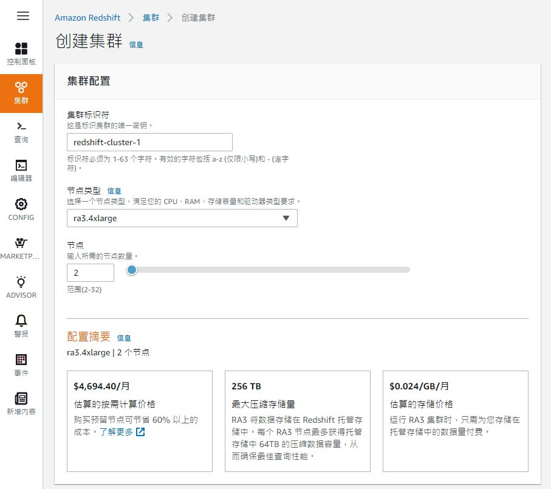Image resolution: width=551 pixels, height=489 pixels.
Task: Click the external link icon beside 了解更多
Action: click(140, 432)
